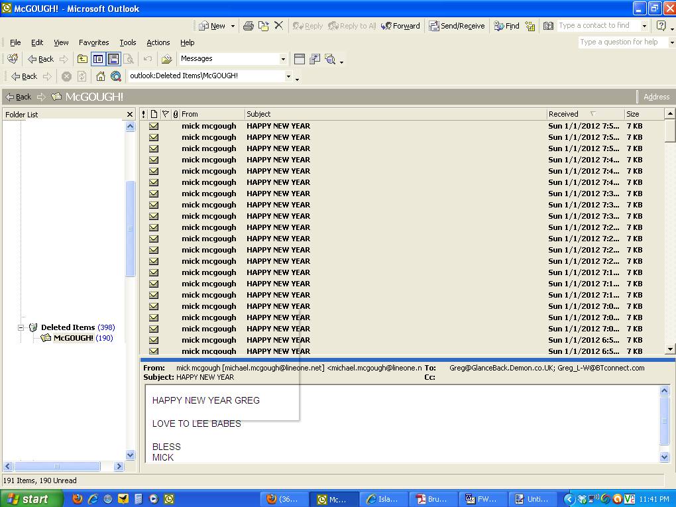Sort by the message Icon column header
Viewport: 676px width, 507px height.
154,114
